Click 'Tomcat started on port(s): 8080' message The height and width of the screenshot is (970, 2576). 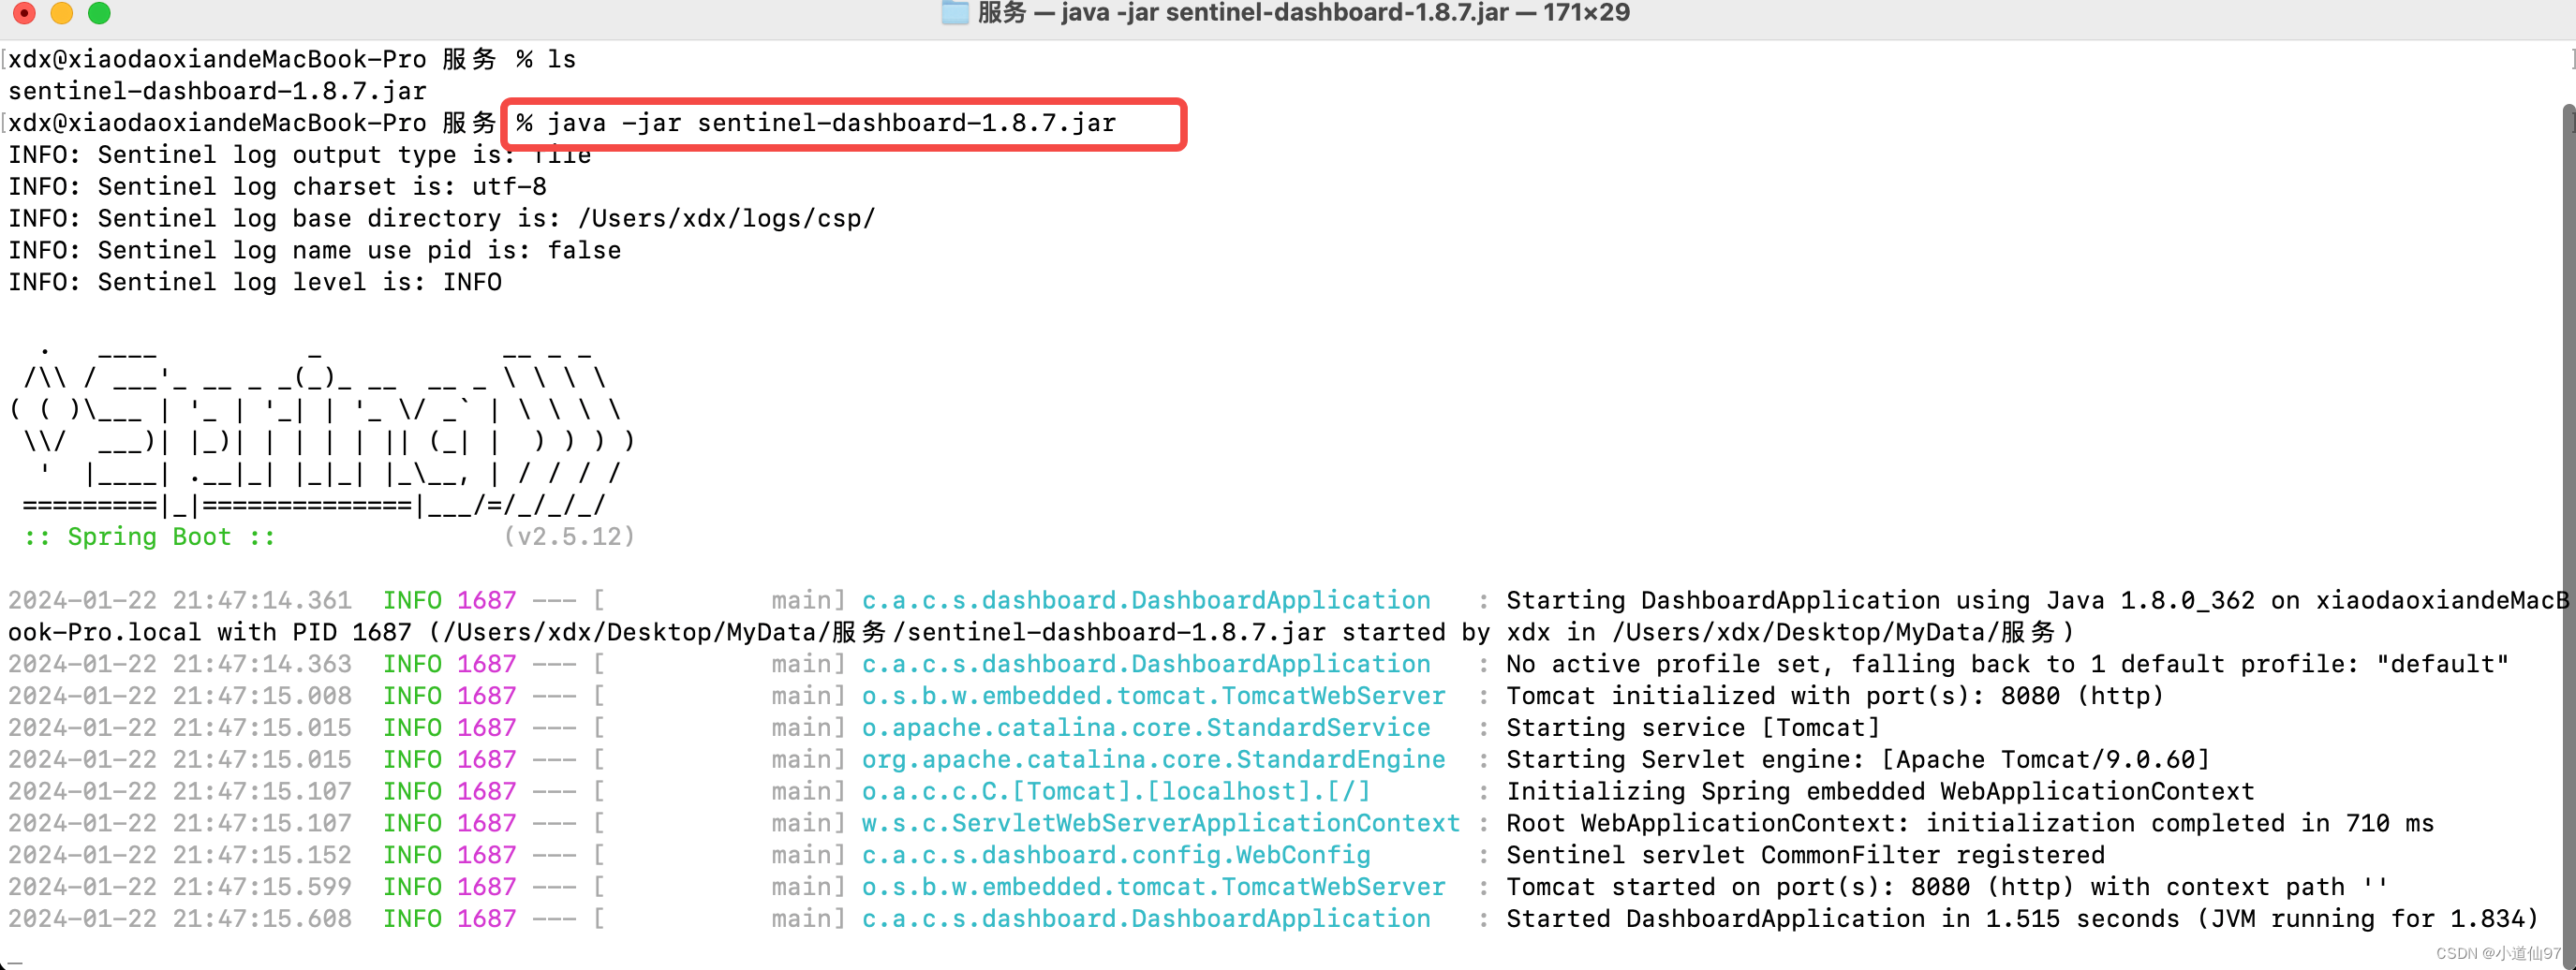(1947, 888)
